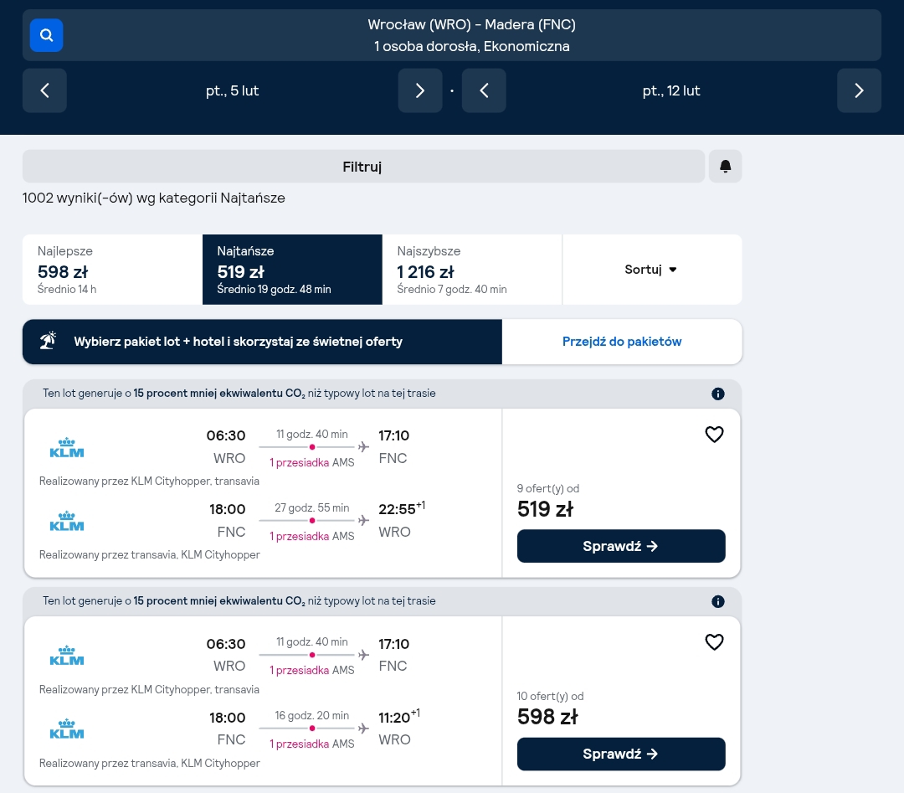The image size is (904, 793).
Task: Click KLM logo of 16 godz. 20 min return flight
Action: click(67, 729)
